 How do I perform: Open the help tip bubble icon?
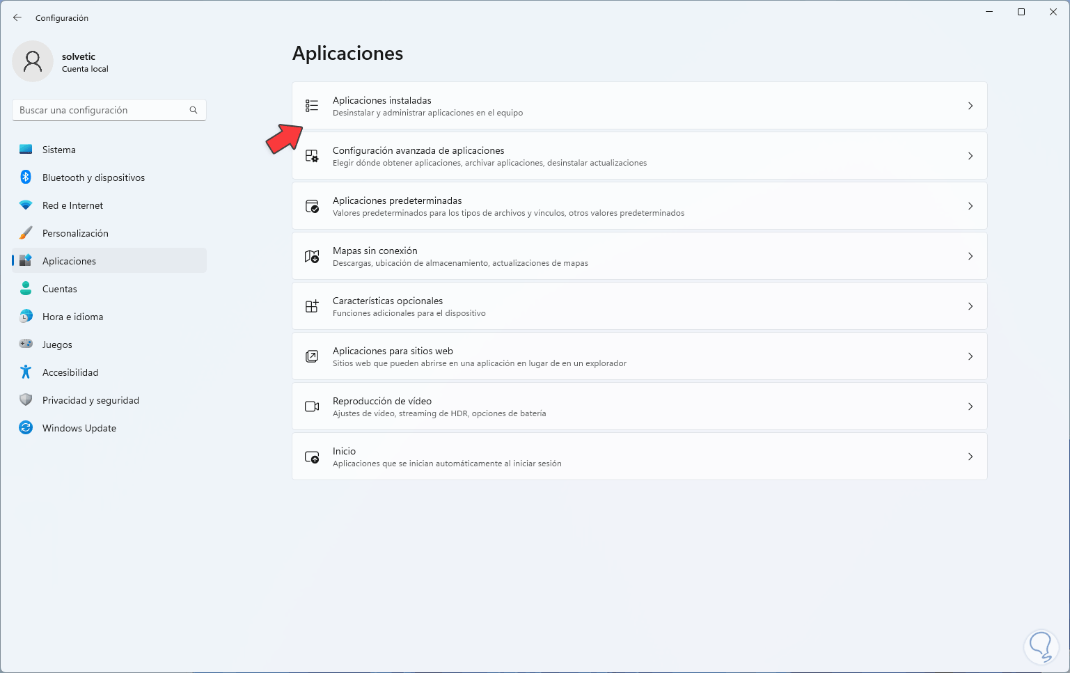click(x=1040, y=647)
